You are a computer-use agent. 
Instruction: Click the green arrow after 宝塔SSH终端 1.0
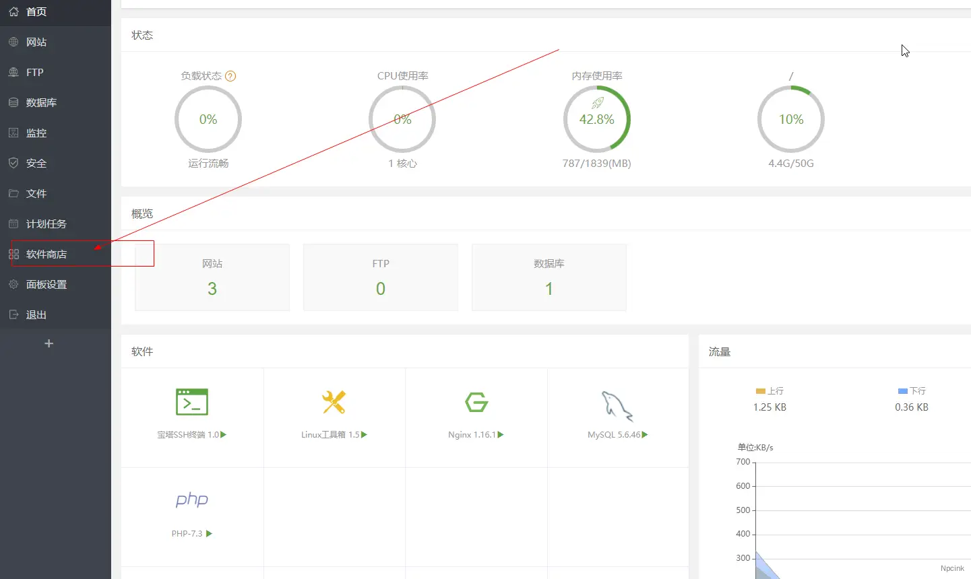[x=224, y=435]
